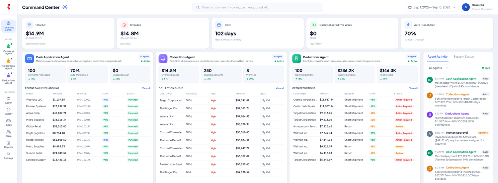Click the purple Collections Agent bell icon
Screen dimensions: 498x183
pyautogui.click(x=163, y=59)
